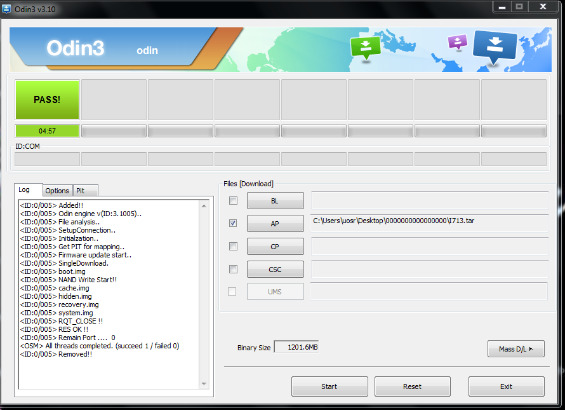Click log line 'Odin engine v(ID:3.1005)..'
This screenshot has width=565, height=410.
[x=81, y=214]
